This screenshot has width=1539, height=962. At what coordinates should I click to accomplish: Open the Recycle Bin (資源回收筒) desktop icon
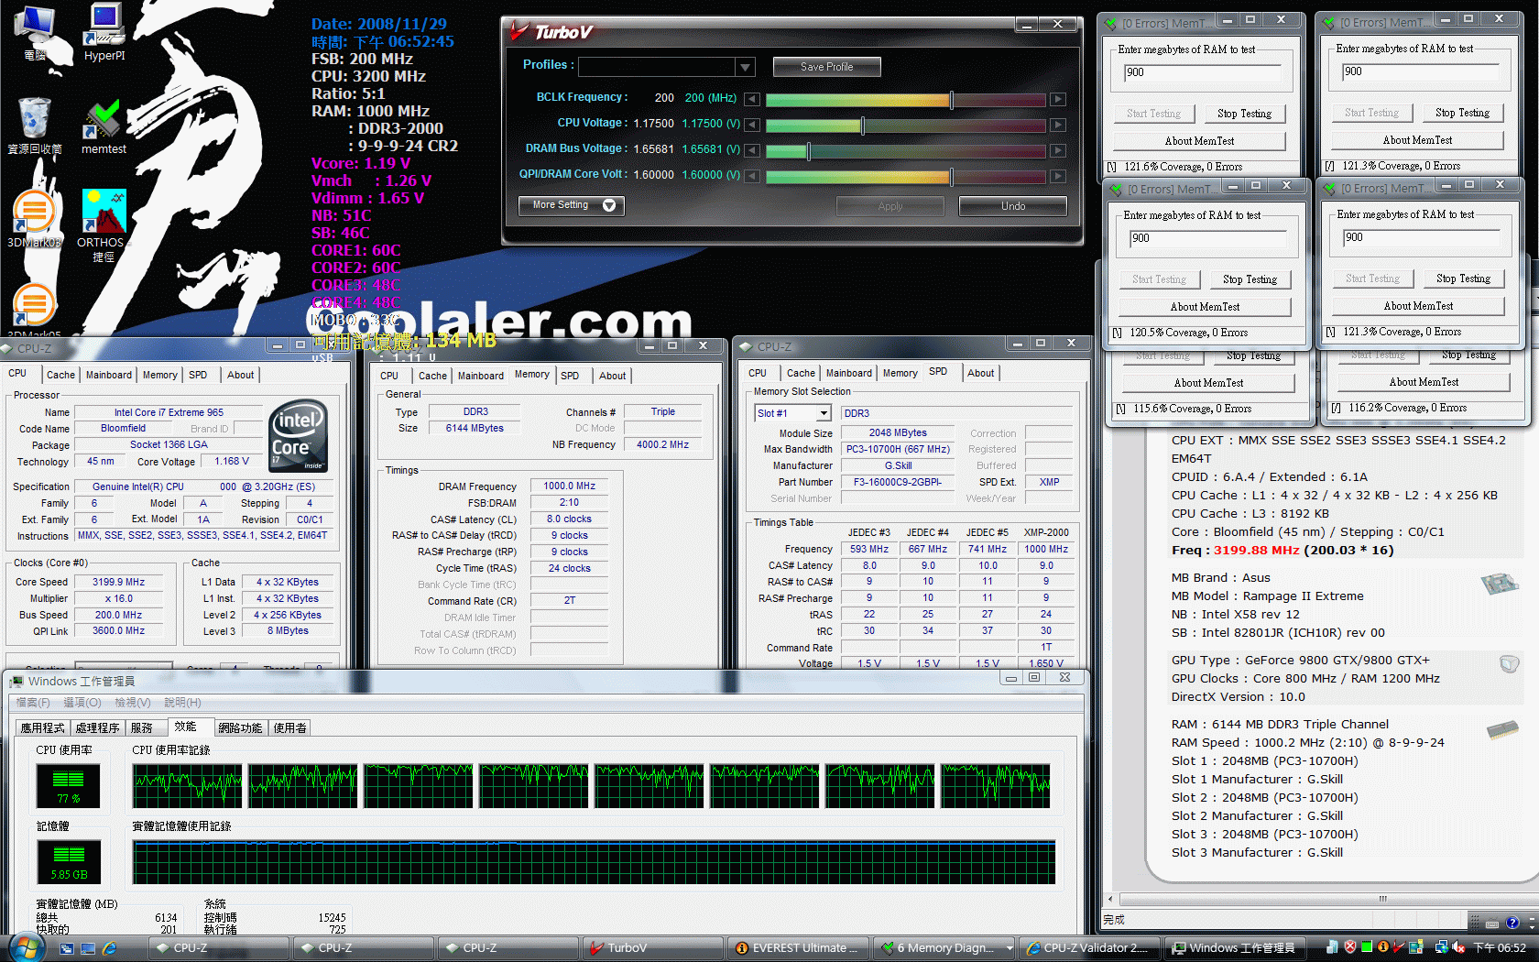tap(35, 126)
